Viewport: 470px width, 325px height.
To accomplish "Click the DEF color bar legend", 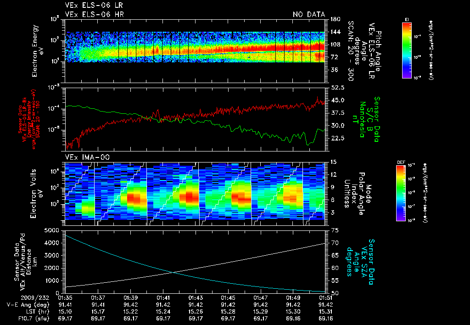I will click(401, 193).
